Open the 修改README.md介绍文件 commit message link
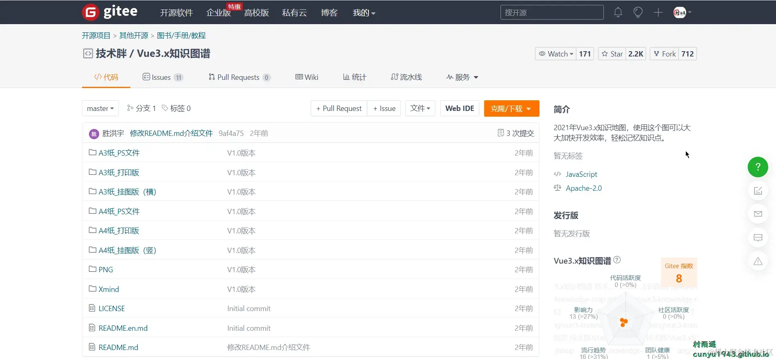 [x=171, y=133]
